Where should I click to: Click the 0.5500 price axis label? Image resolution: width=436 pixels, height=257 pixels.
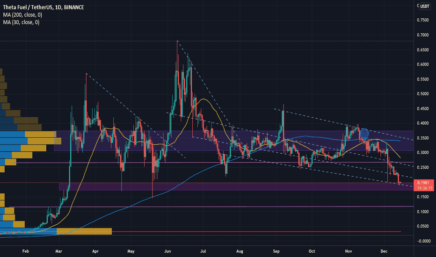coord(422,79)
